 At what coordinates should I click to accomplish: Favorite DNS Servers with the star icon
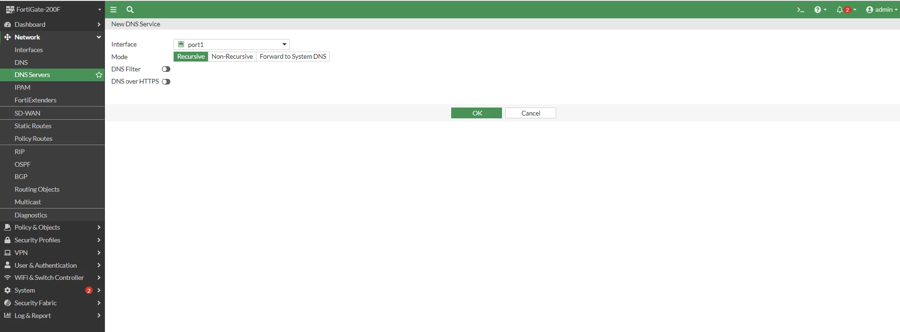point(99,75)
